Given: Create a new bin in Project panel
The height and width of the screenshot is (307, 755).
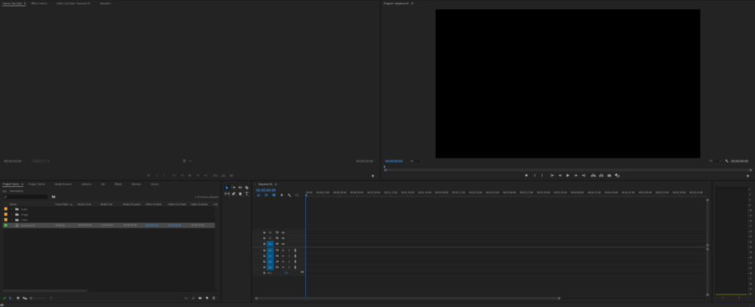Looking at the screenshot, I should pyautogui.click(x=201, y=298).
